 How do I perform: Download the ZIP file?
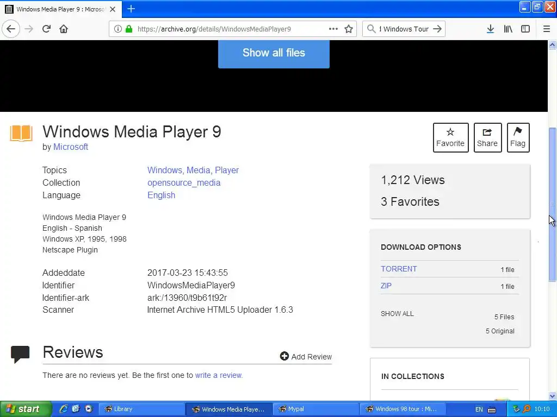(386, 286)
